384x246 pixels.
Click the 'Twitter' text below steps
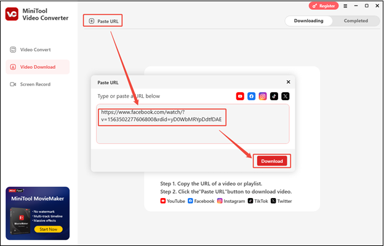pyautogui.click(x=284, y=201)
